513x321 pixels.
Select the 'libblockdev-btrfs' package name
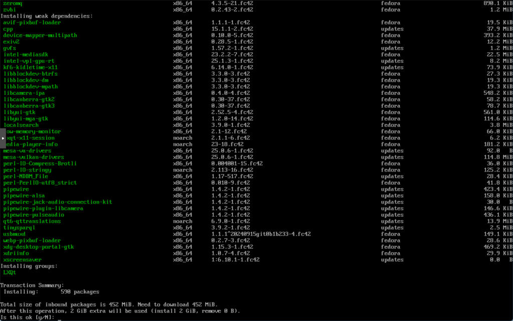click(31, 74)
